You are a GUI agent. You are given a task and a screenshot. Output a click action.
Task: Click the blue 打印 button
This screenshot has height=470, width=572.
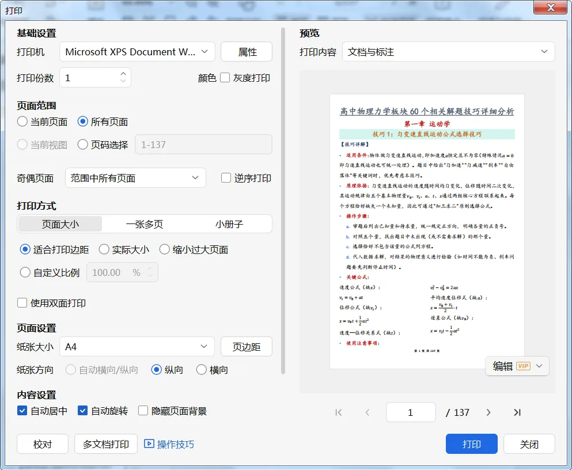coord(472,444)
